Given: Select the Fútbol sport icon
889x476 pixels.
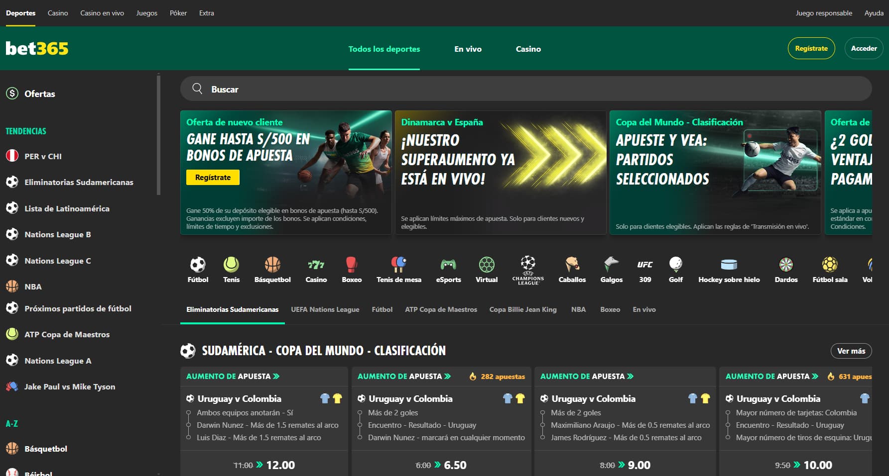Looking at the screenshot, I should [x=198, y=269].
